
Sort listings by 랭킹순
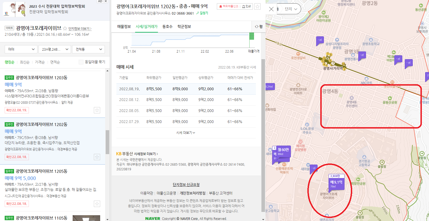coord(9,62)
